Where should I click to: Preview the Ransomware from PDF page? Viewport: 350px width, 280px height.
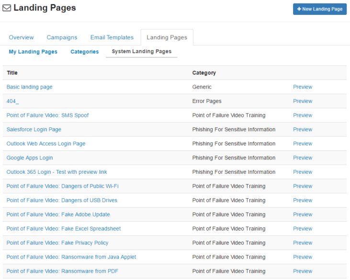coord(303,271)
